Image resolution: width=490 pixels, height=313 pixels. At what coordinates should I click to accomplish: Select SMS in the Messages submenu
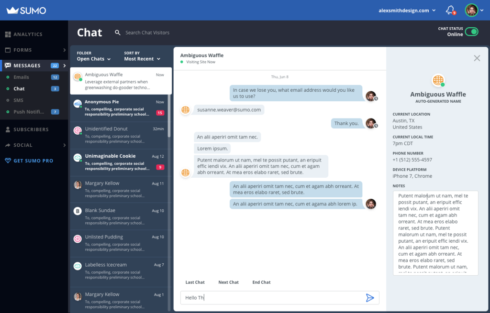pos(18,100)
